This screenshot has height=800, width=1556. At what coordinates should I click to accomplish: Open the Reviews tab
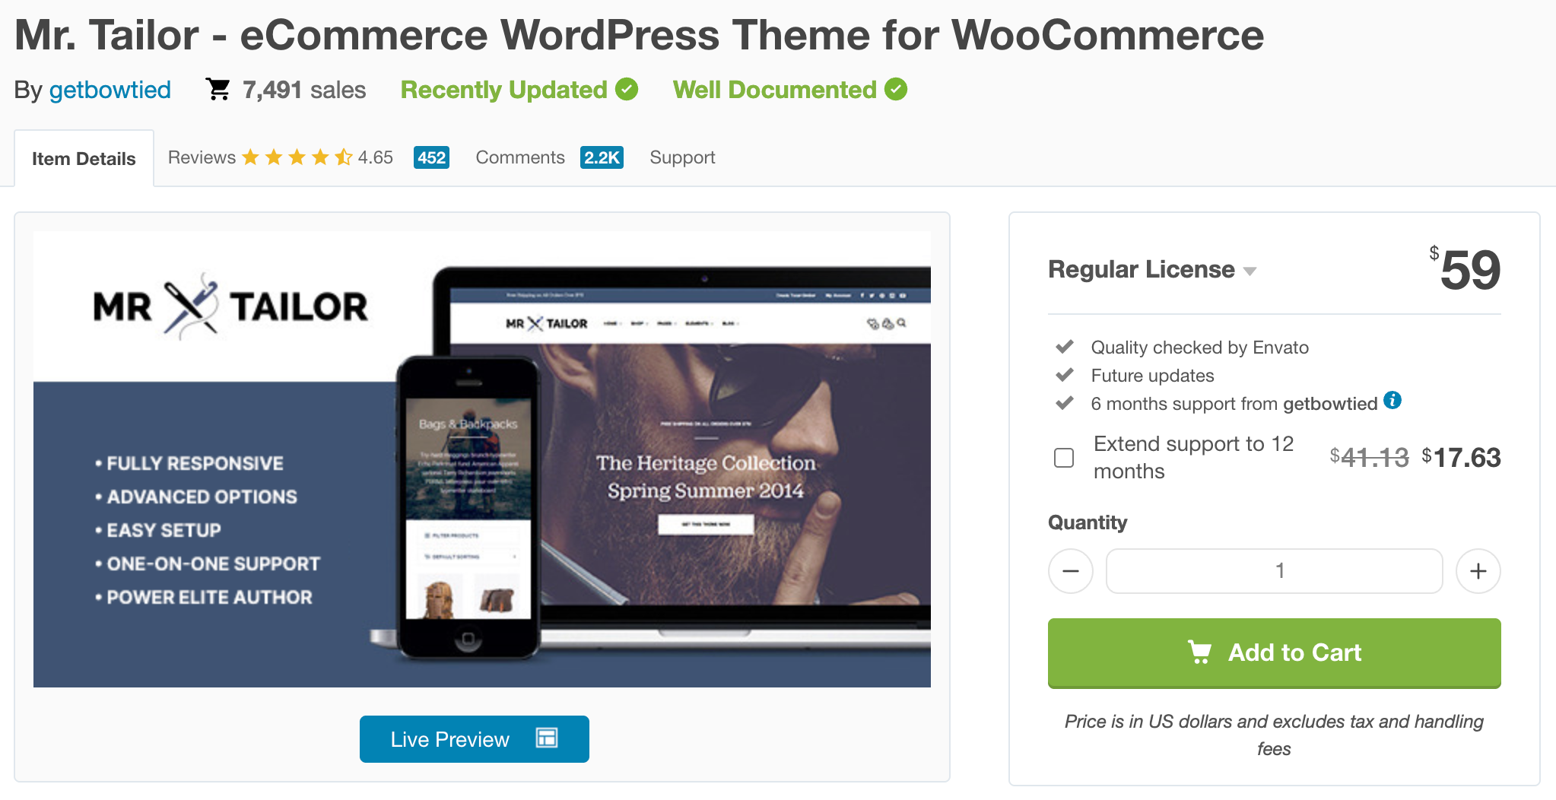point(202,157)
